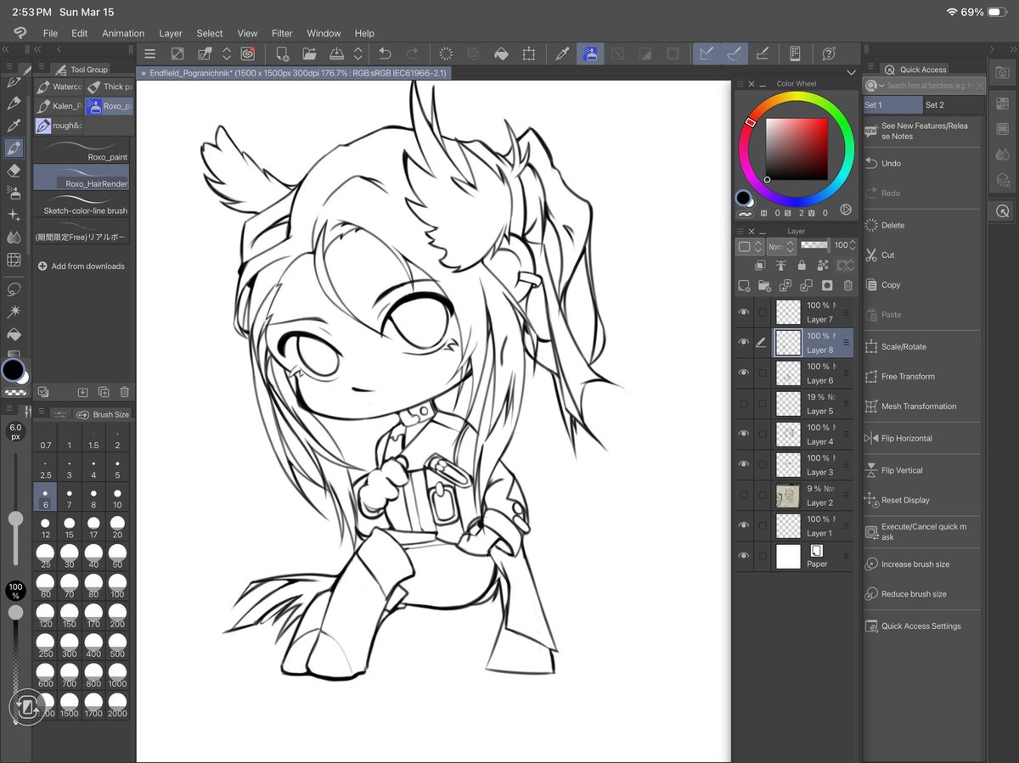The height and width of the screenshot is (763, 1019).
Task: Open the Animation menu
Action: pos(123,33)
